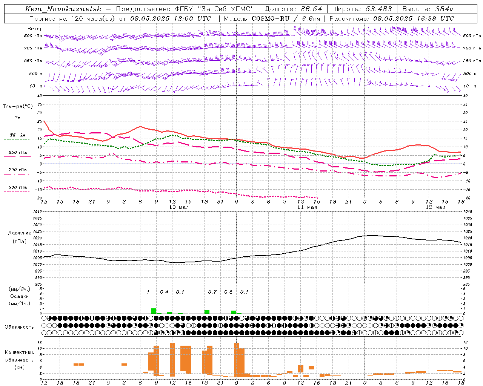Click the '(мм/1ч.)' precipitation unit label

pyautogui.click(x=20, y=303)
